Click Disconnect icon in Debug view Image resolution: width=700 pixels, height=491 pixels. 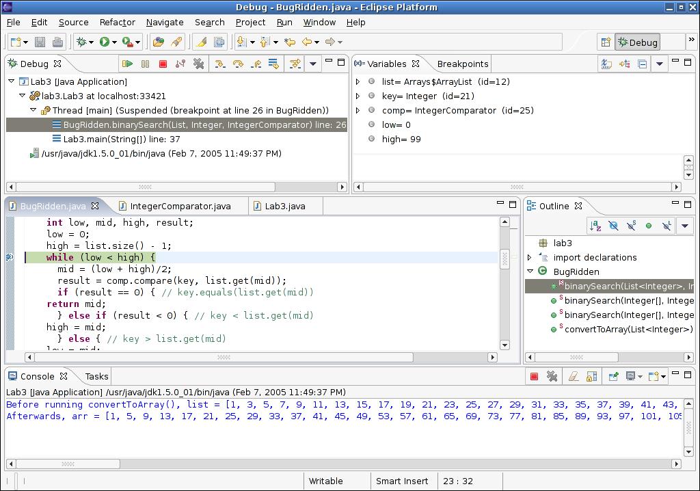click(x=180, y=64)
